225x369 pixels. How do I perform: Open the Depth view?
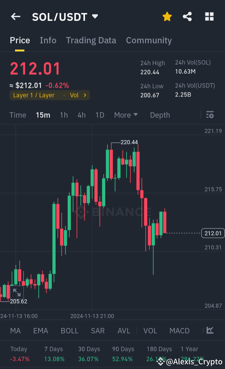click(x=160, y=115)
